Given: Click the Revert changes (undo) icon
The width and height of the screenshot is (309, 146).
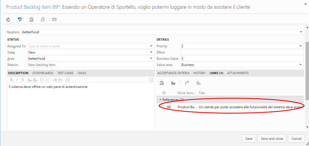Looking at the screenshot, I should [x=20, y=19].
